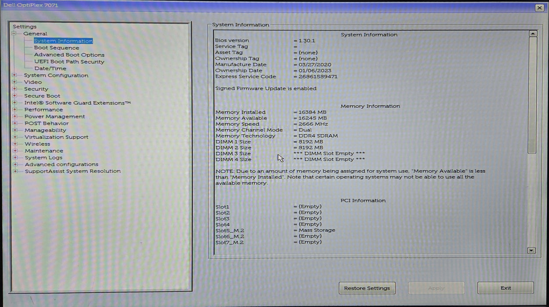Image resolution: width=549 pixels, height=307 pixels.
Task: Click Memory Technology value DDR4 SDRAM
Action: click(x=318, y=136)
